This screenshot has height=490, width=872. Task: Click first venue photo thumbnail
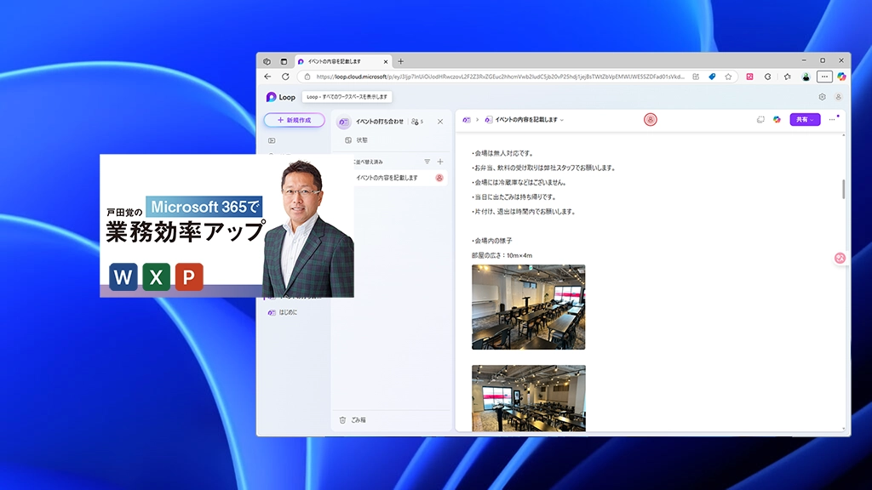pos(528,307)
